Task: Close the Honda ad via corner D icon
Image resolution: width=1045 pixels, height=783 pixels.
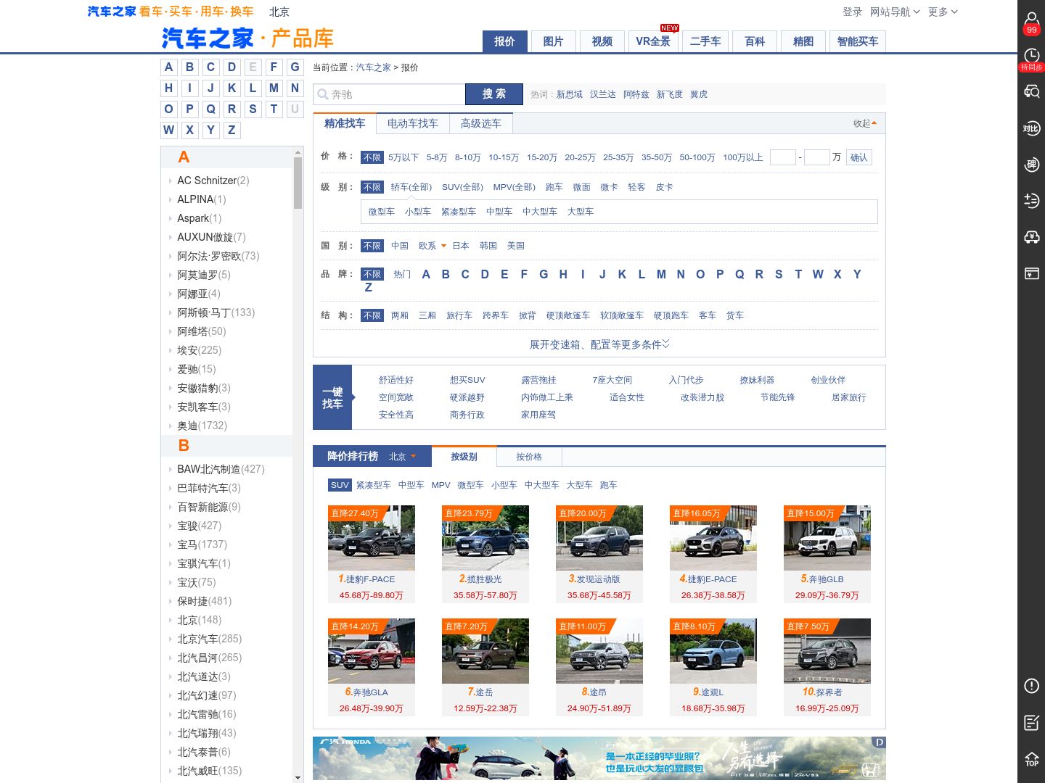Action: point(880,742)
